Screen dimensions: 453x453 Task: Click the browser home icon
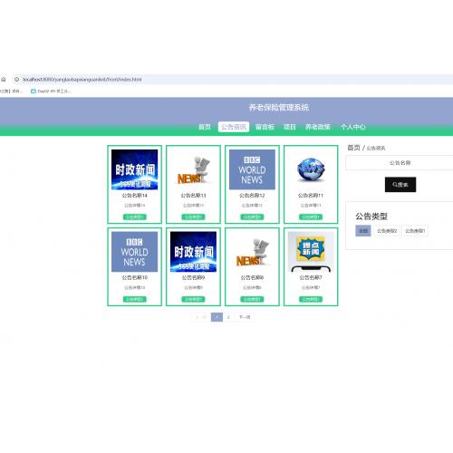4,80
